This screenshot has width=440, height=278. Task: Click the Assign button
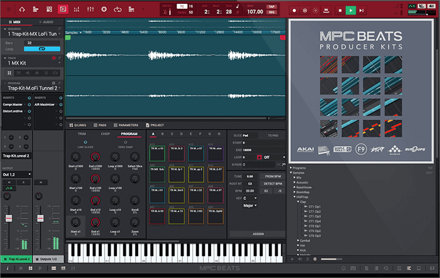257,233
